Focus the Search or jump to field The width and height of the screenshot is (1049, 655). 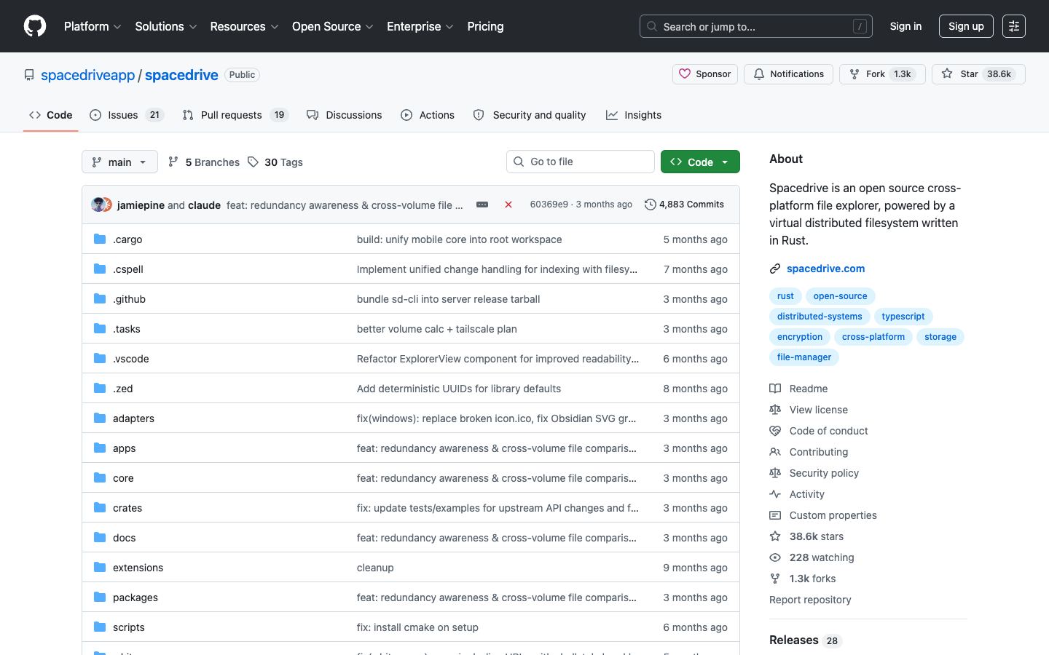756,26
